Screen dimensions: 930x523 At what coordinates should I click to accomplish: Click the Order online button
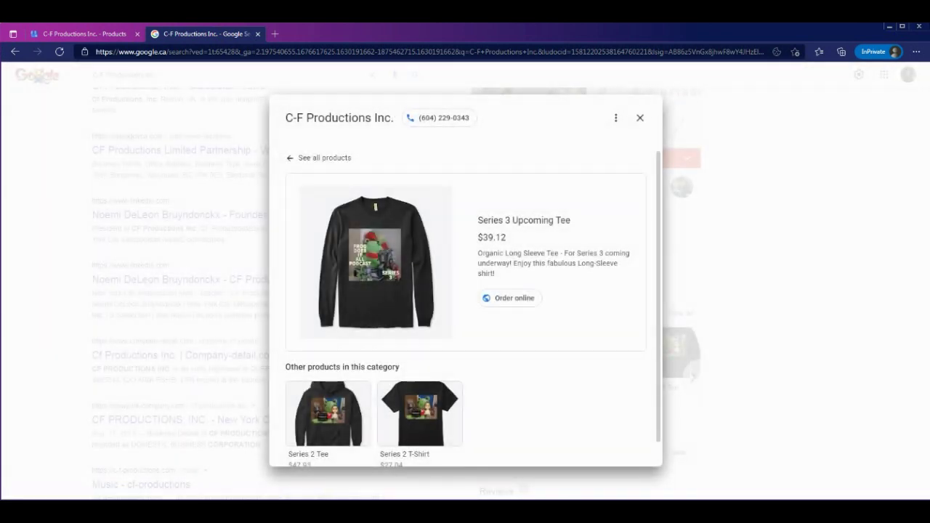(x=509, y=298)
